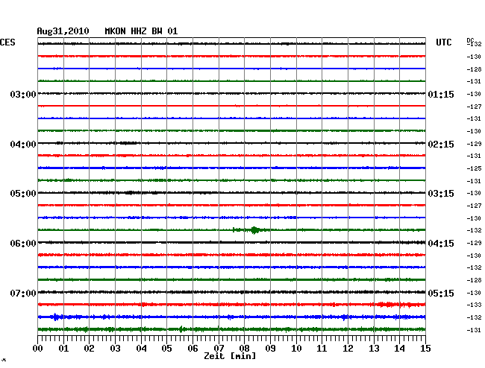Select minute 03 on the time axis
This screenshot has height=368, width=485.
coord(115,348)
